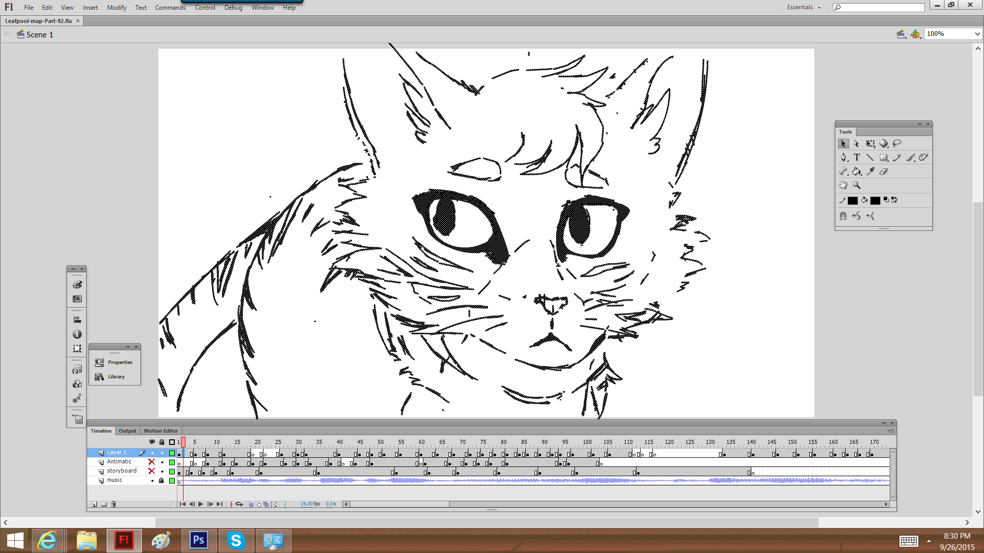The height and width of the screenshot is (553, 984).
Task: Select the Pen tool
Action: pos(844,158)
